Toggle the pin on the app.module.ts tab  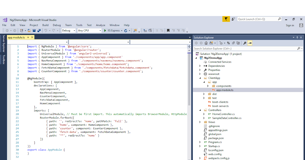(x=27, y=37)
